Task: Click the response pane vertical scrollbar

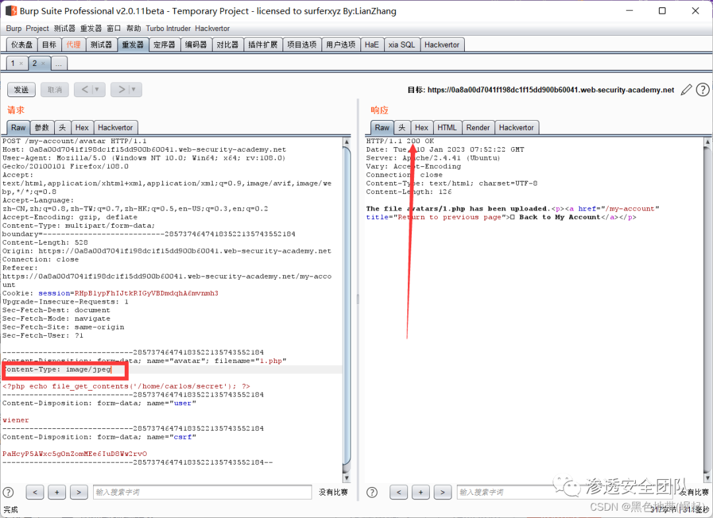Action: click(x=708, y=310)
